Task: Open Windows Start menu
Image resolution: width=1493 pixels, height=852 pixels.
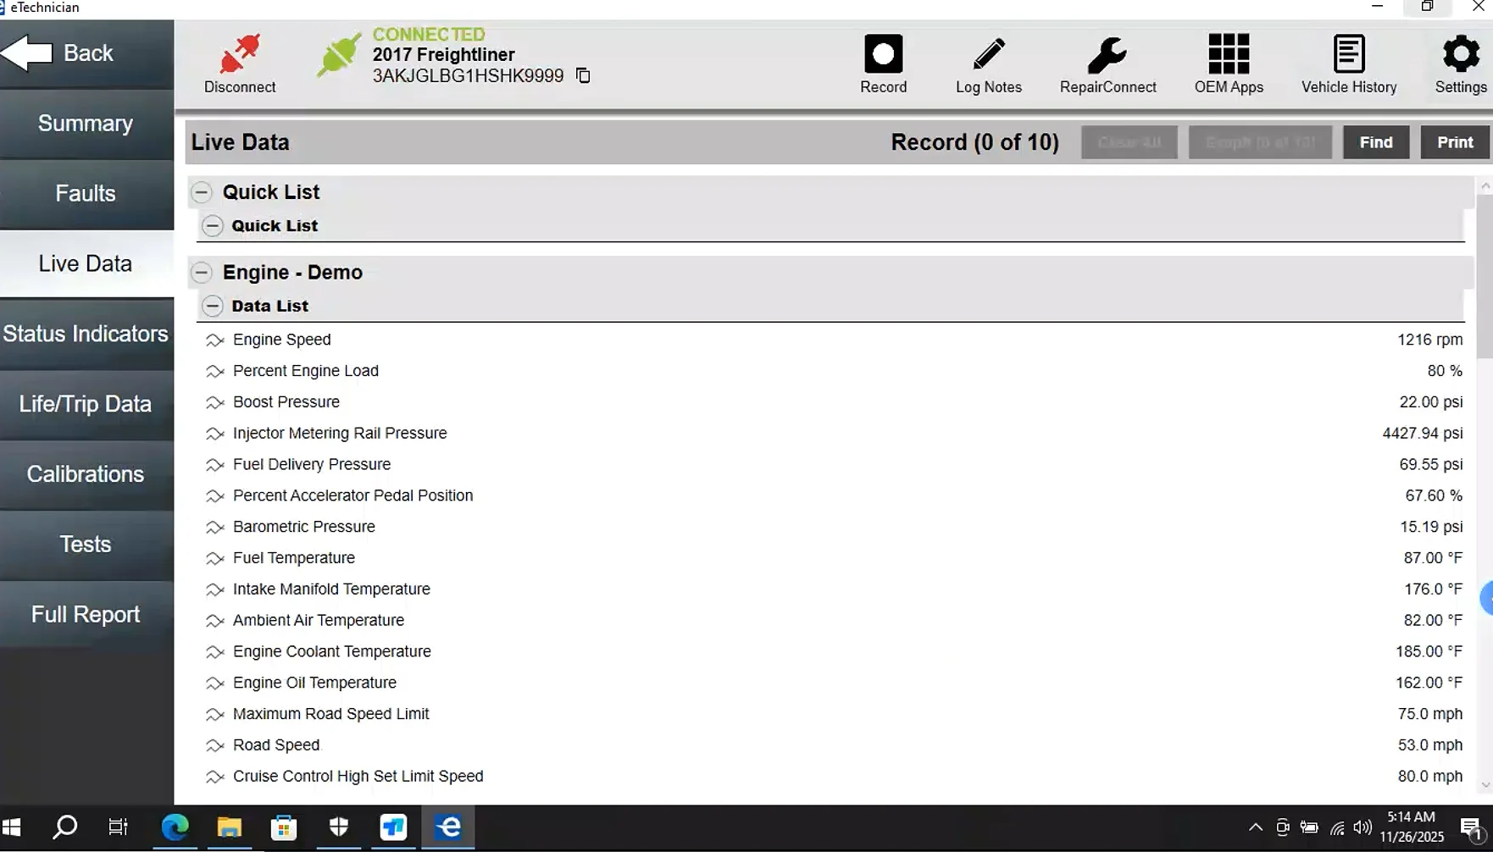Action: coord(12,827)
